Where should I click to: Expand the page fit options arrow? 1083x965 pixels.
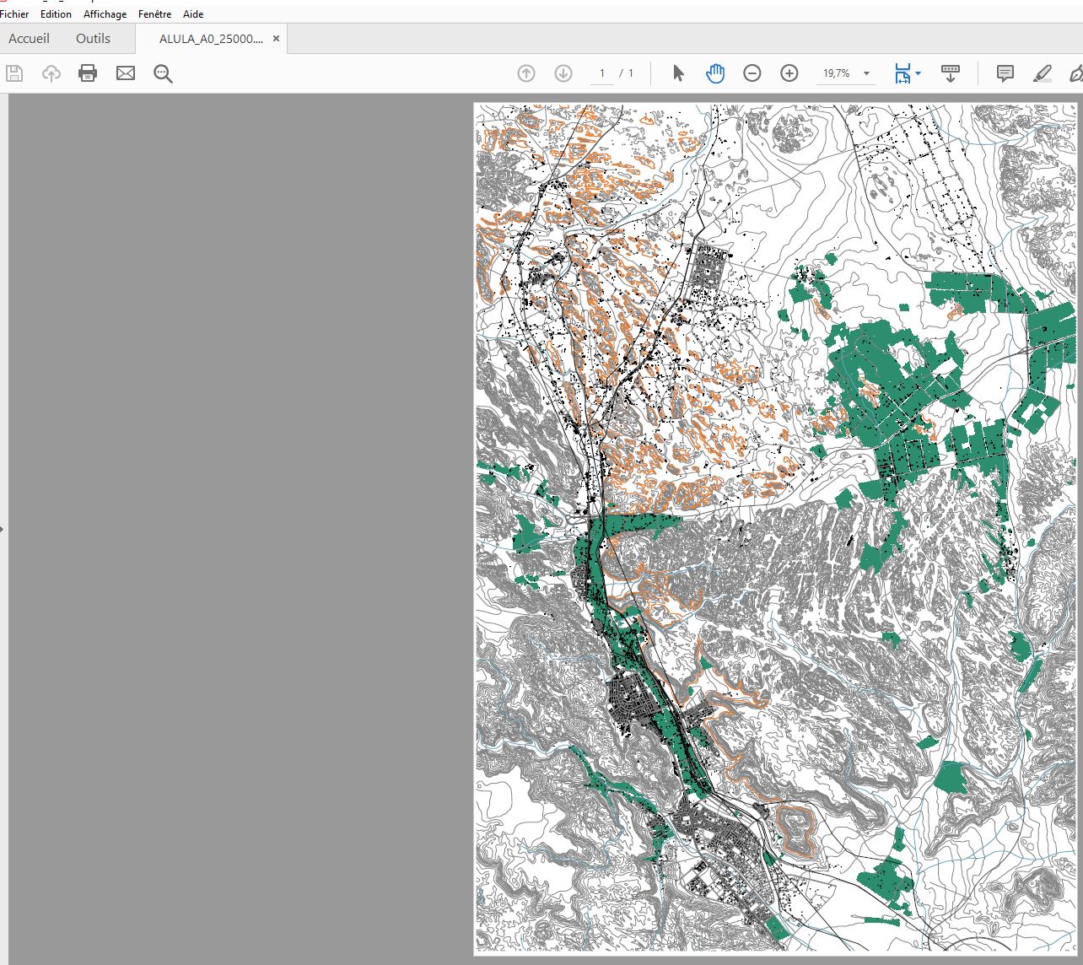coord(918,73)
